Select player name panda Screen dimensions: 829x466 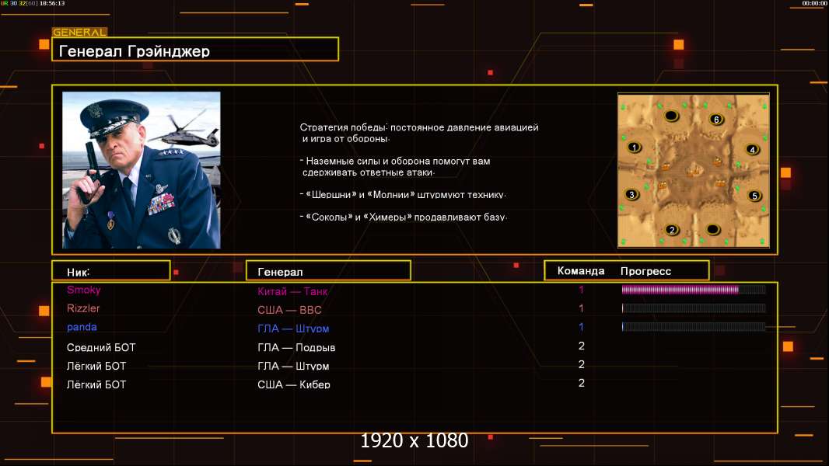tap(82, 327)
